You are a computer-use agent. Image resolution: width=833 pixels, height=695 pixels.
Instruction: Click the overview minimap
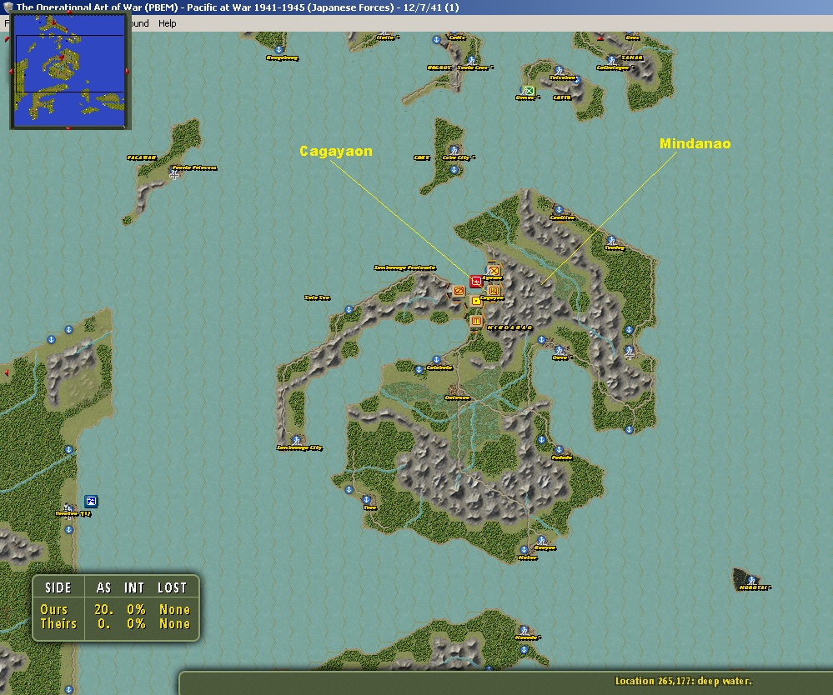click(69, 71)
